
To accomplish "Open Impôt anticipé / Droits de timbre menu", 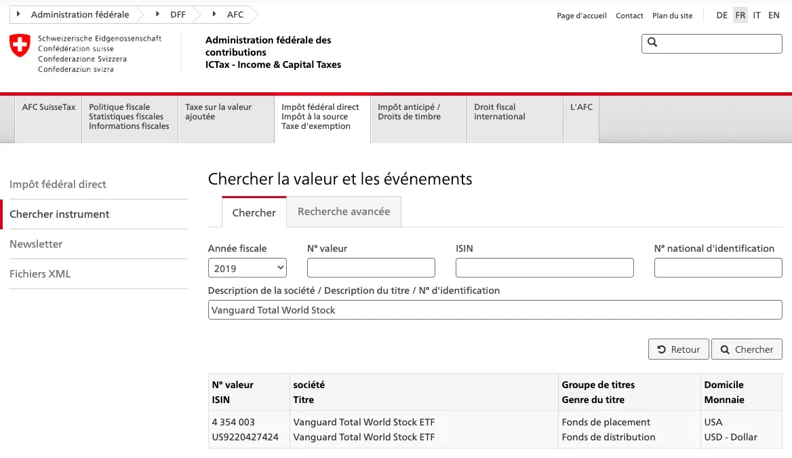I will [x=419, y=119].
